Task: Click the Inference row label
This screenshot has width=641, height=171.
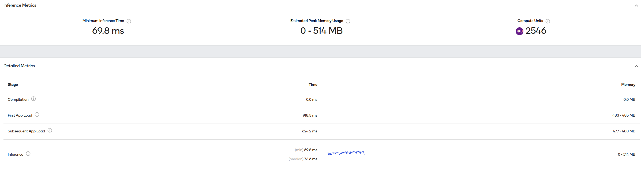Action: (x=16, y=154)
